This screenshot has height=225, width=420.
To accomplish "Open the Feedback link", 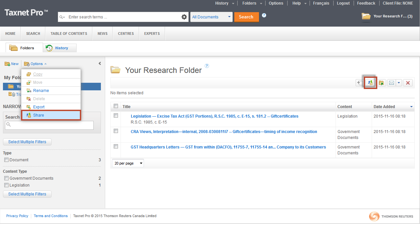I will click(x=366, y=3).
